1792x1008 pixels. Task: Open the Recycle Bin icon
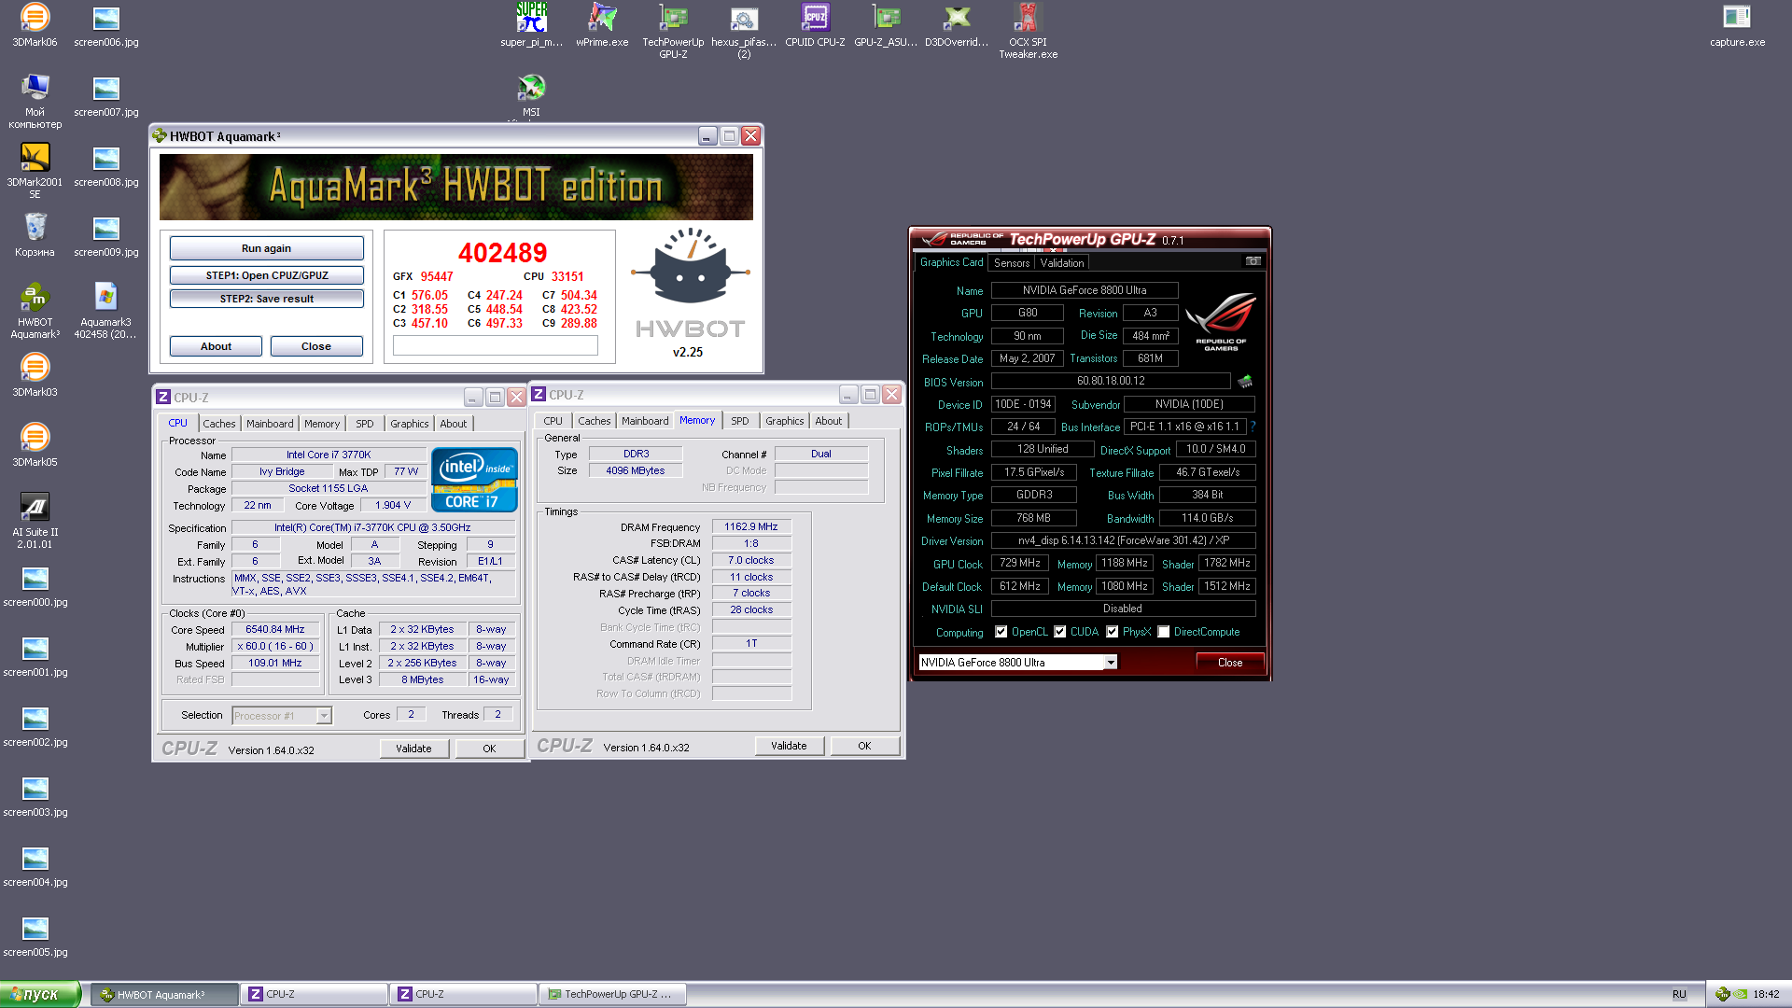tap(35, 235)
